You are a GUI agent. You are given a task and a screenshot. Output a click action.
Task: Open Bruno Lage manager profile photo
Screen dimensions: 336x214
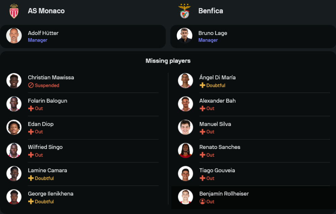pos(184,36)
